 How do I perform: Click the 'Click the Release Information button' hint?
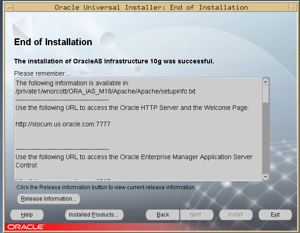coord(106,187)
